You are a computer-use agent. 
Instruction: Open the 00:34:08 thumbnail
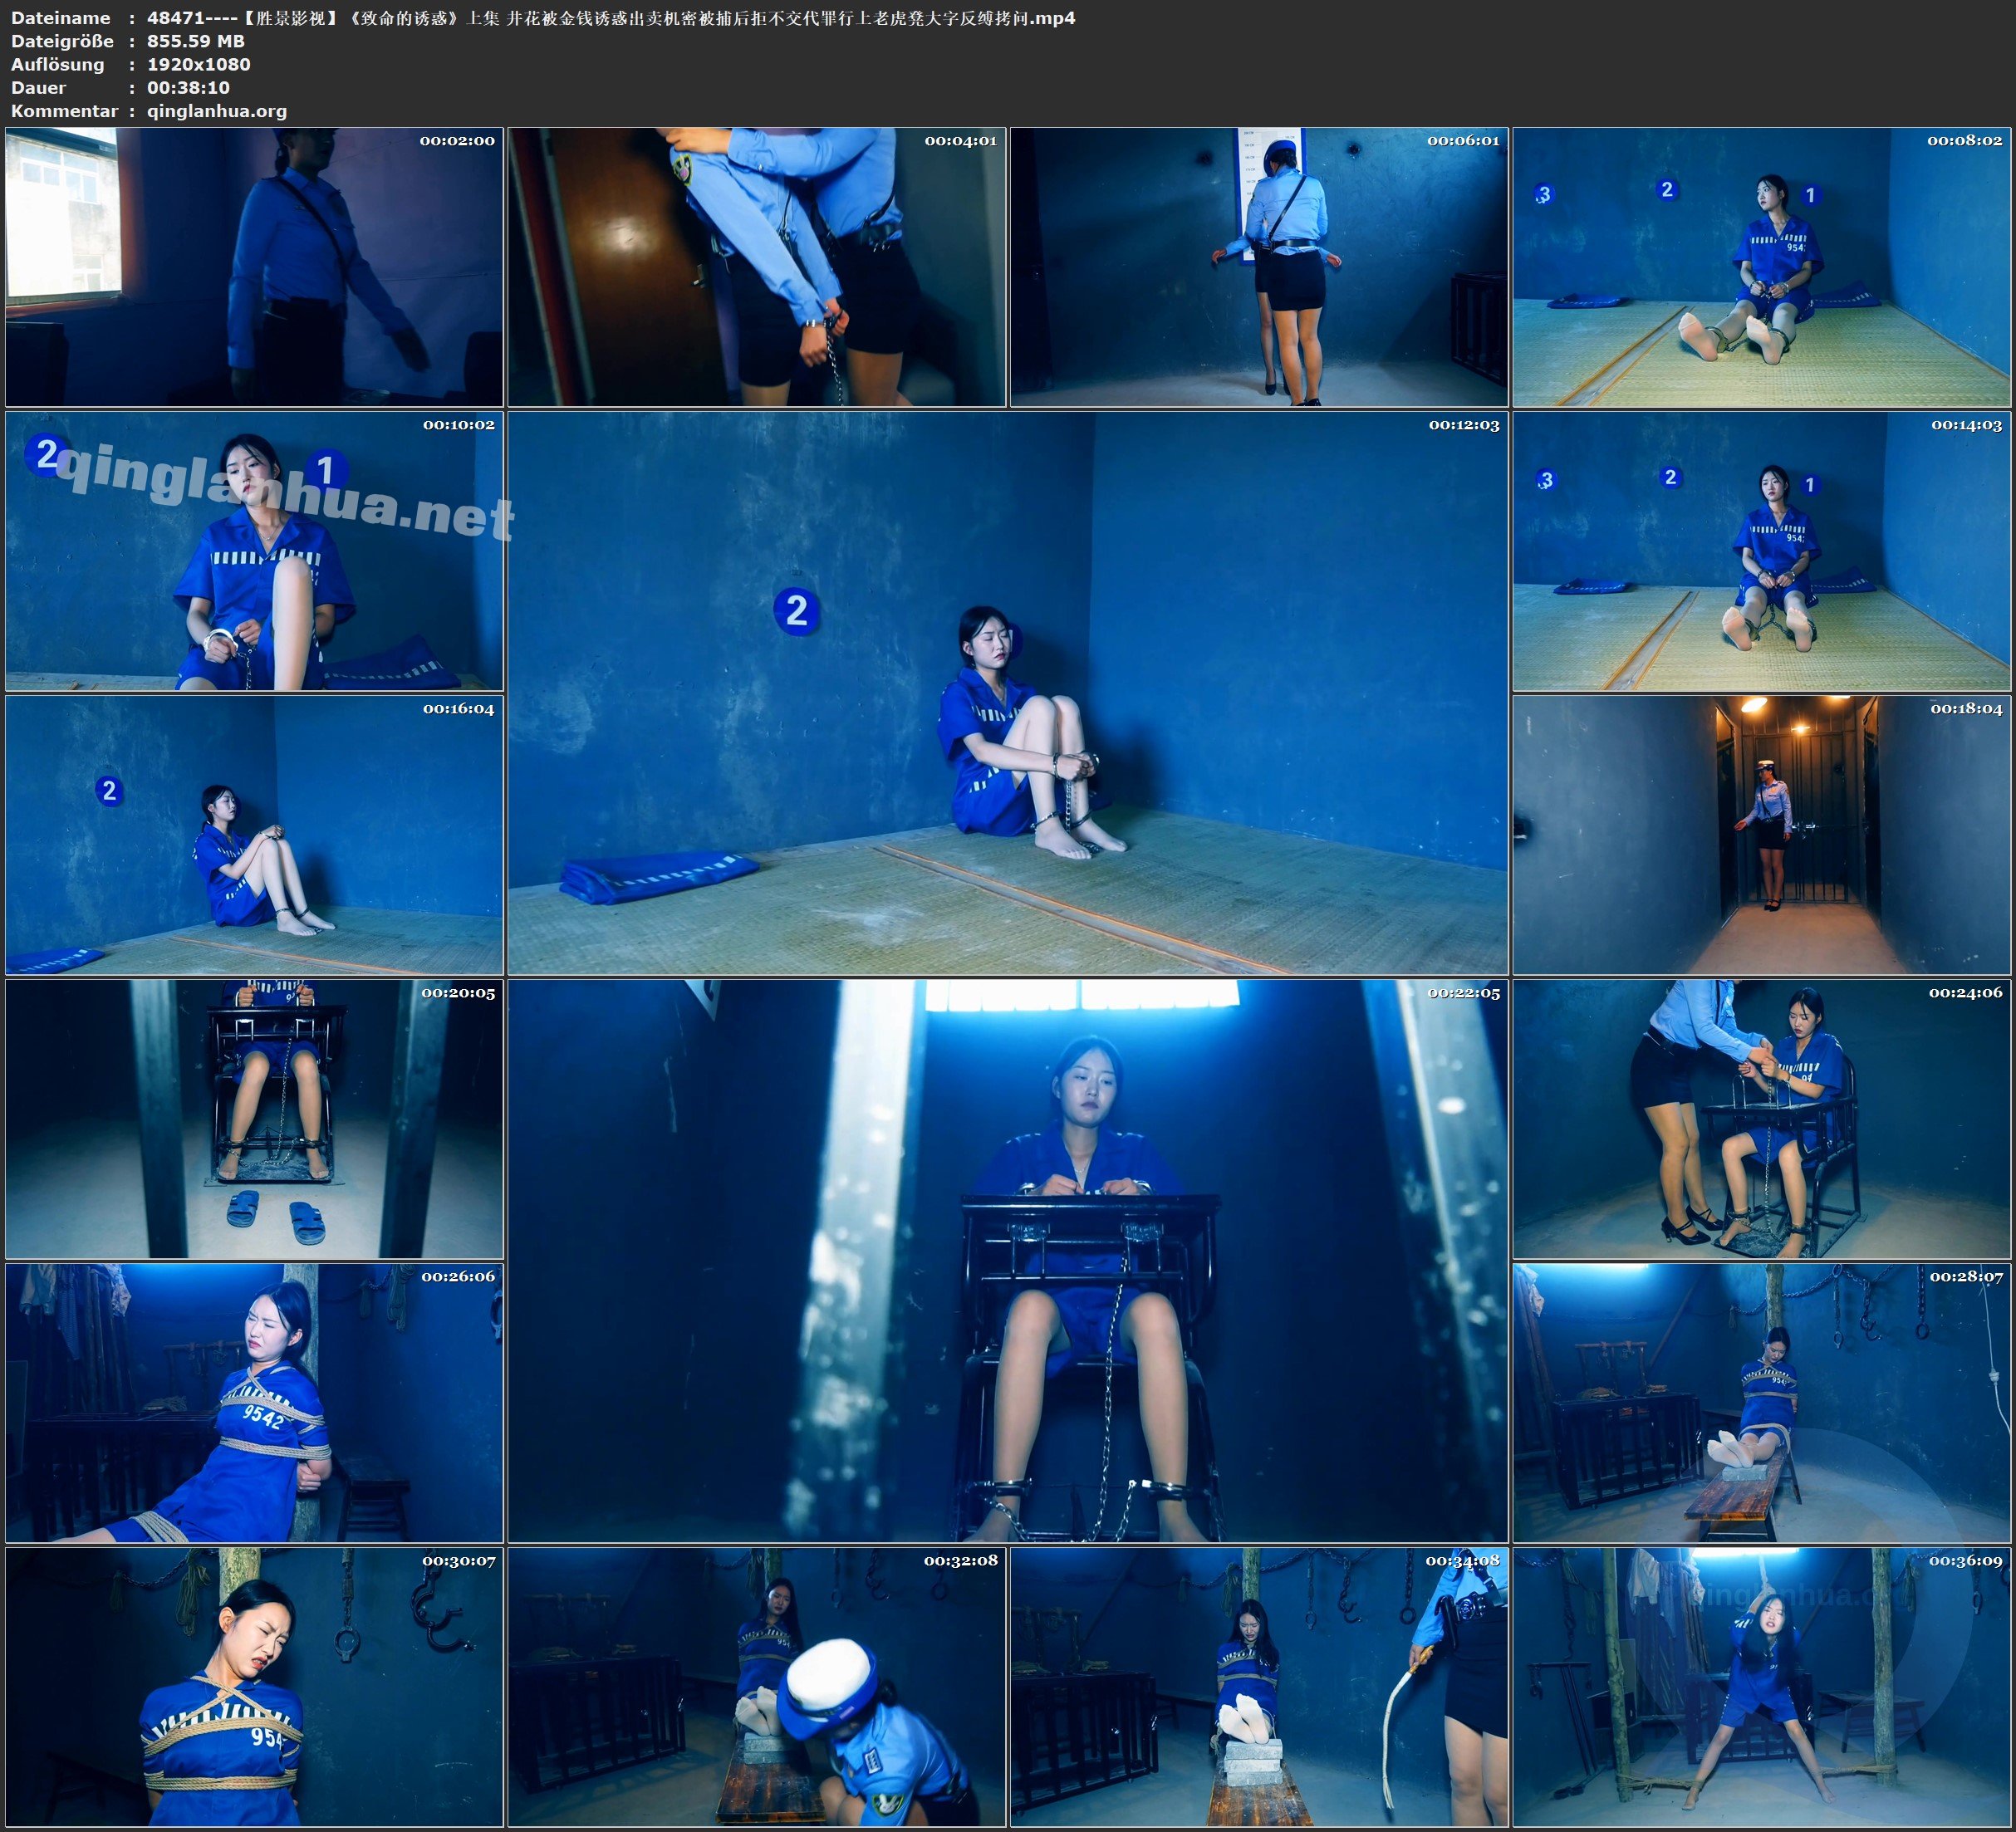(x=1258, y=1687)
